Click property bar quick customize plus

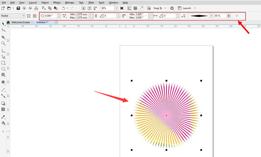pos(237,16)
